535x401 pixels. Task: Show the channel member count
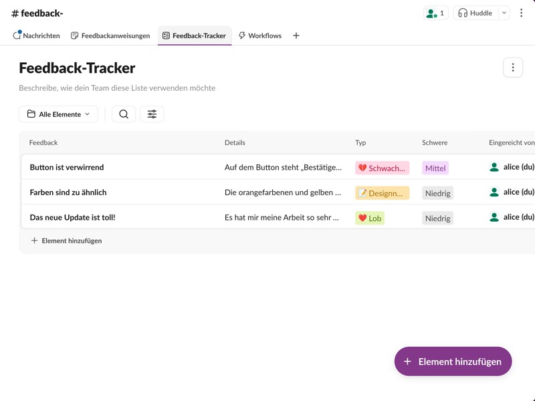[436, 13]
